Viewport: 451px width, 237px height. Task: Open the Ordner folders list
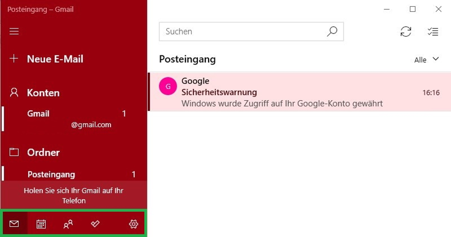point(43,152)
